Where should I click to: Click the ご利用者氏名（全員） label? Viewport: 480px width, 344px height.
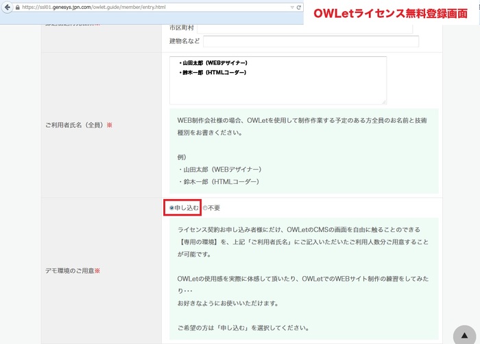pos(79,125)
